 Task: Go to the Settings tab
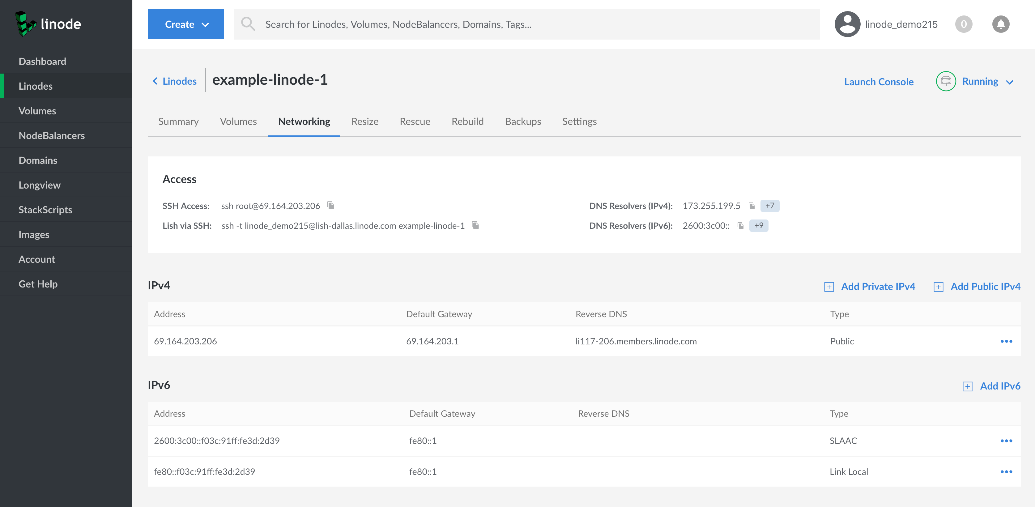pyautogui.click(x=579, y=121)
